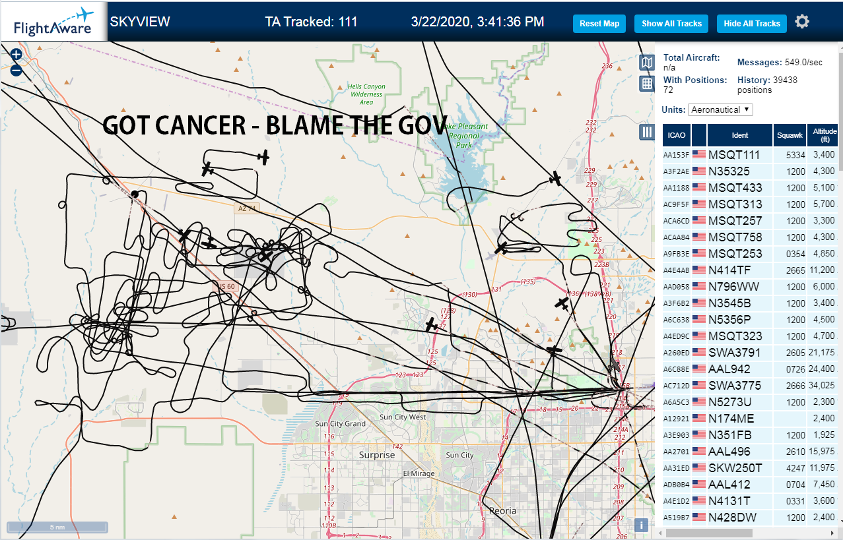Click the US flag beside MSQT111

click(x=699, y=155)
